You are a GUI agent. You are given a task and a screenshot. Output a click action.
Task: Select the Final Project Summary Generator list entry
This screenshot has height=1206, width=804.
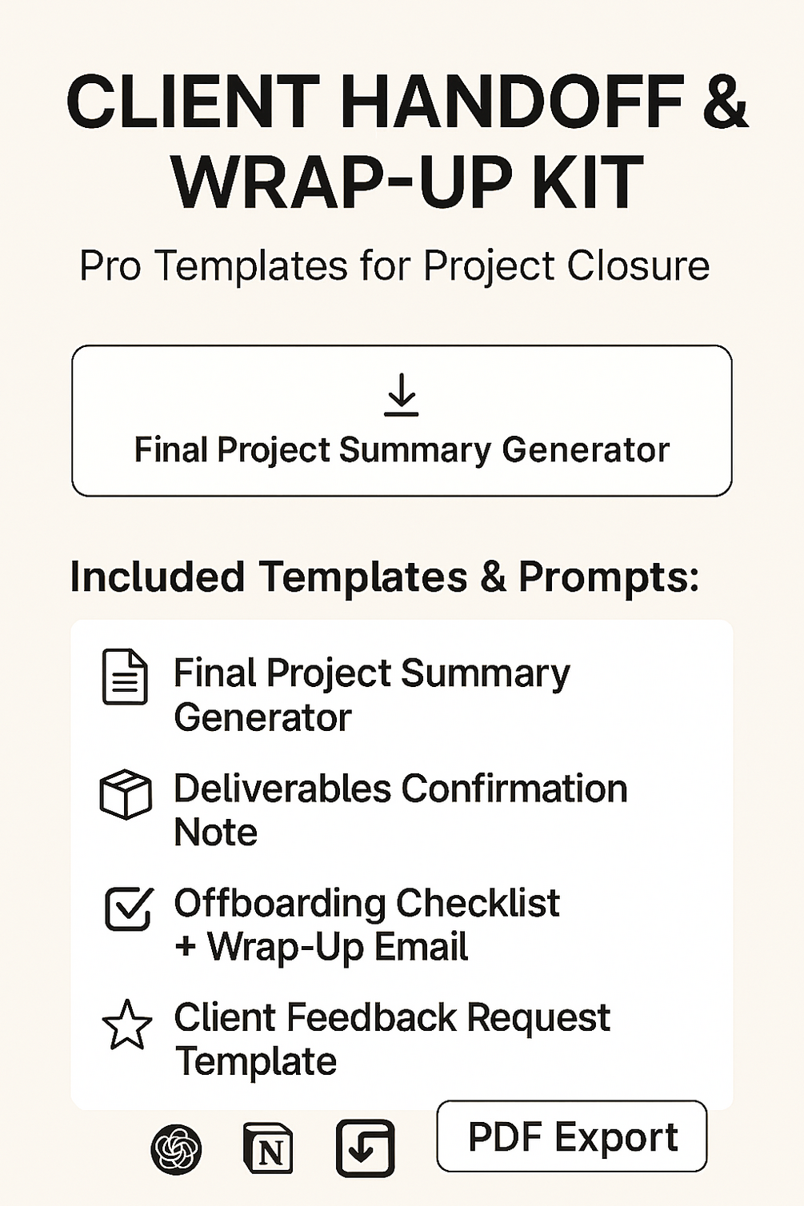click(x=371, y=694)
